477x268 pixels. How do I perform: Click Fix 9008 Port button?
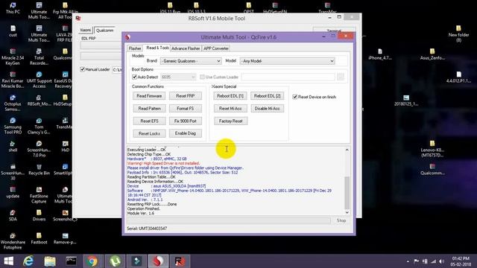pos(186,121)
